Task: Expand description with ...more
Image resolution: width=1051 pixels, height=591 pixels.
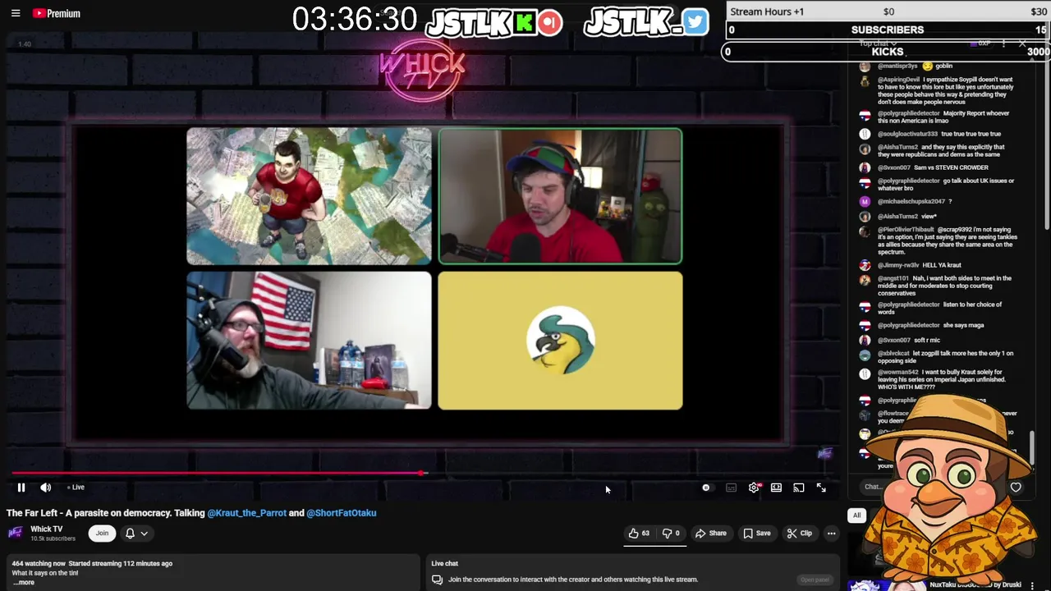Action: tap(24, 583)
